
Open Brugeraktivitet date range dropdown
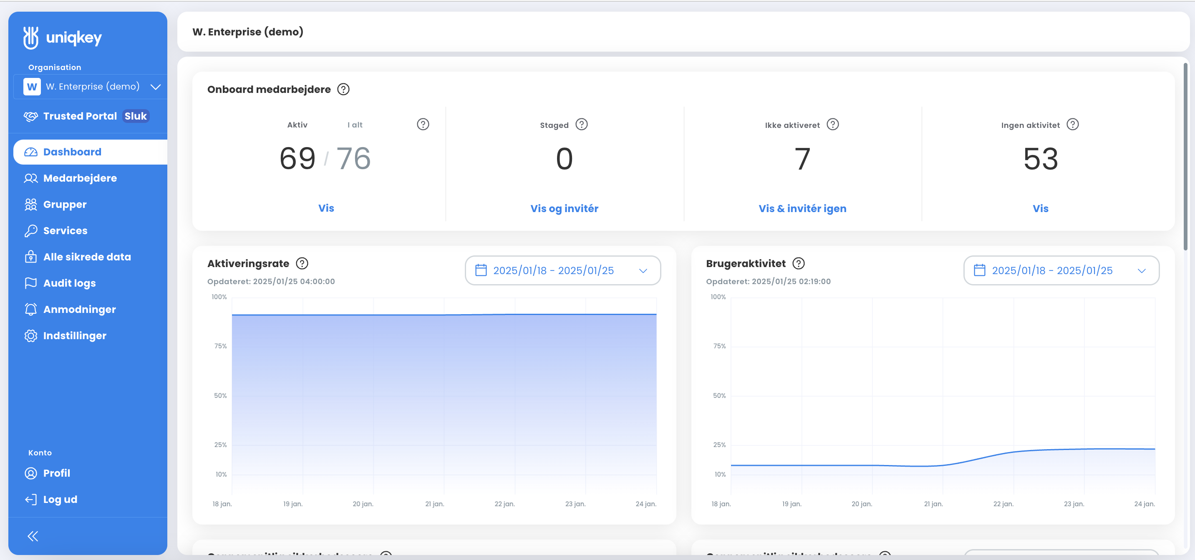(1061, 270)
